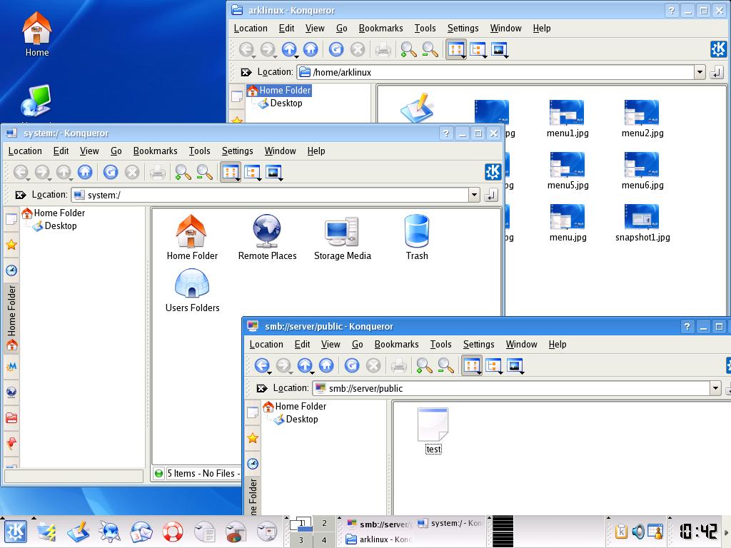Viewport: 731px width, 548px height.
Task: Open Storage Media icon
Action: coord(342,237)
